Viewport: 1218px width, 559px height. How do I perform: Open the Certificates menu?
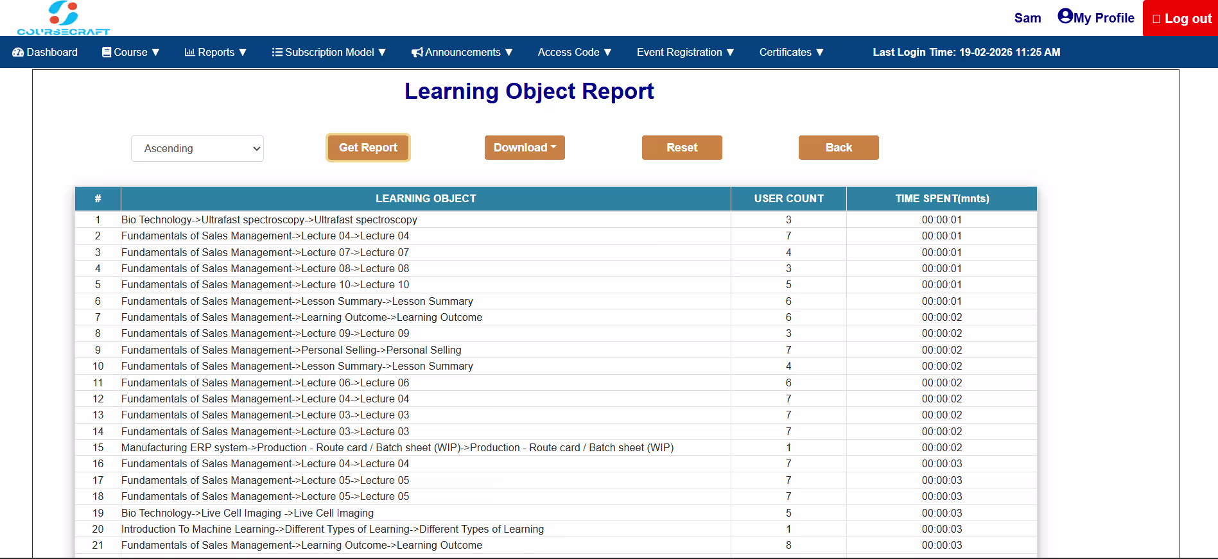[x=791, y=52]
